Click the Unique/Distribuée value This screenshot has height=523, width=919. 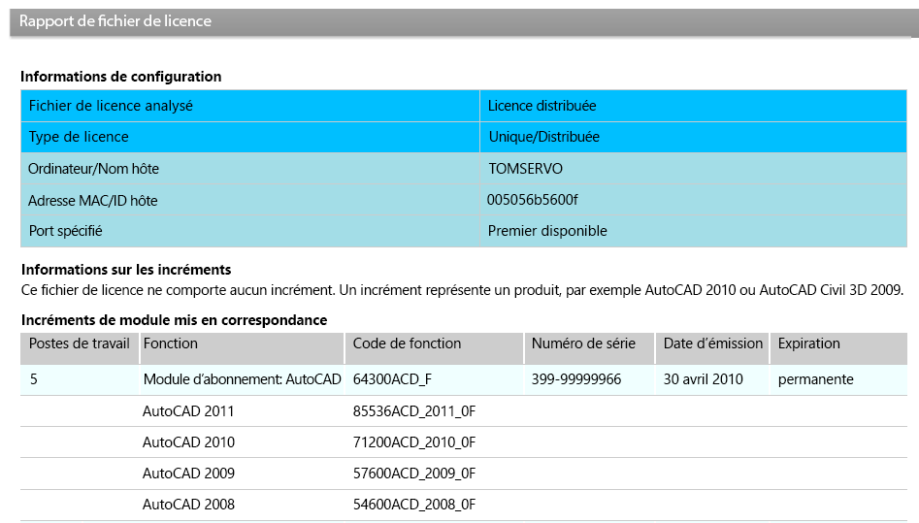pyautogui.click(x=543, y=137)
